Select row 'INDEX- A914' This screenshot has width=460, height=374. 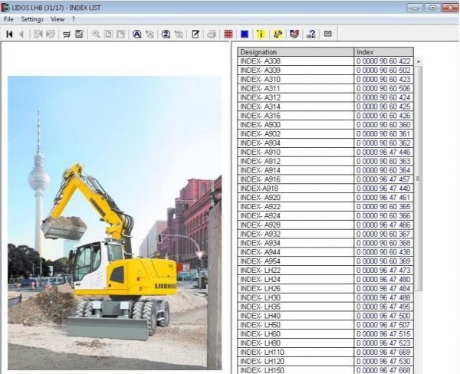pos(325,170)
